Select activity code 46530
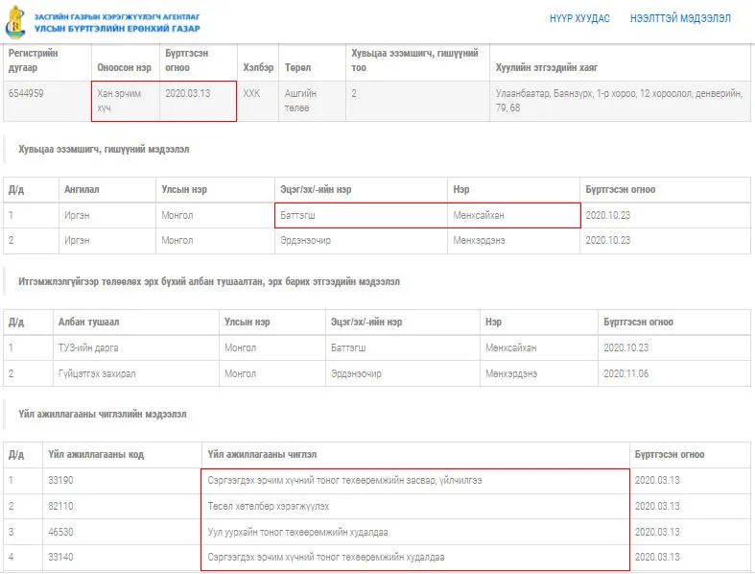Viewport: 755px width, 574px height. (60, 533)
